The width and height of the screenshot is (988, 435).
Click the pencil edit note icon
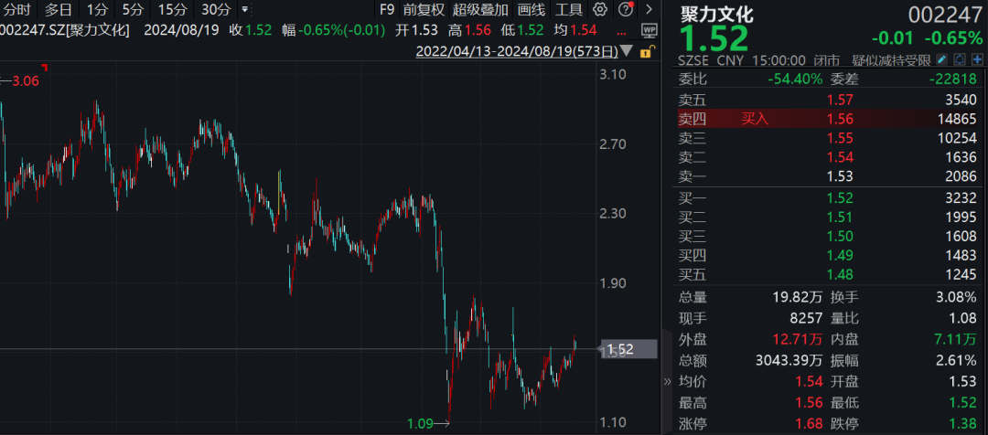coord(942,60)
